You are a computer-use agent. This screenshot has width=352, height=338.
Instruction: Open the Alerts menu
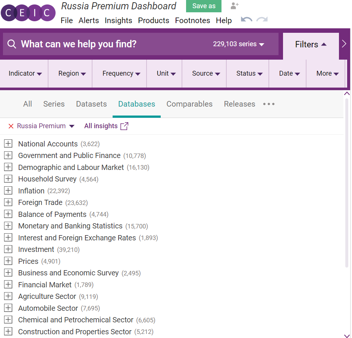[89, 20]
